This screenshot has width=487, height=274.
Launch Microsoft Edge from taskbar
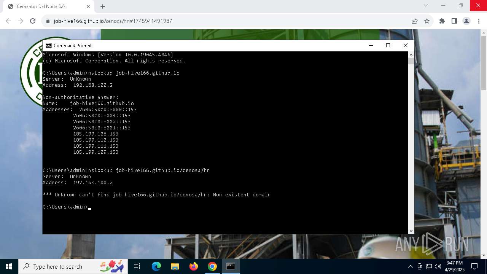pyautogui.click(x=156, y=266)
